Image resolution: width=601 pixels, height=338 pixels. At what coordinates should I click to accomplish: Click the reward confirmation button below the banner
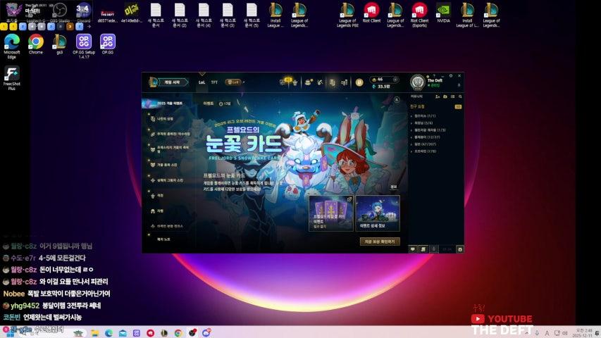pos(379,241)
